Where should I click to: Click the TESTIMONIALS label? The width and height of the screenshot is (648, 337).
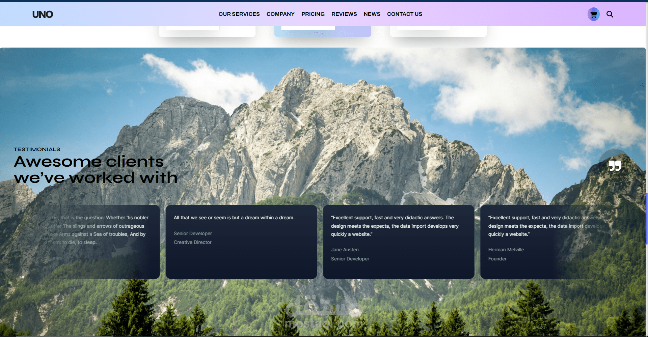point(36,149)
